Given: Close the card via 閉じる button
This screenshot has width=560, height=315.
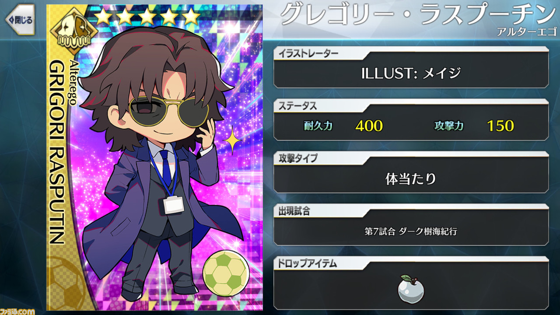Looking at the screenshot, I should 19,20.
